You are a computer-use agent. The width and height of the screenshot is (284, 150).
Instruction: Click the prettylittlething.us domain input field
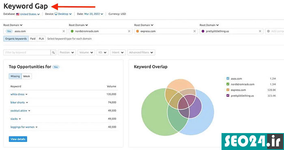pos(231,31)
